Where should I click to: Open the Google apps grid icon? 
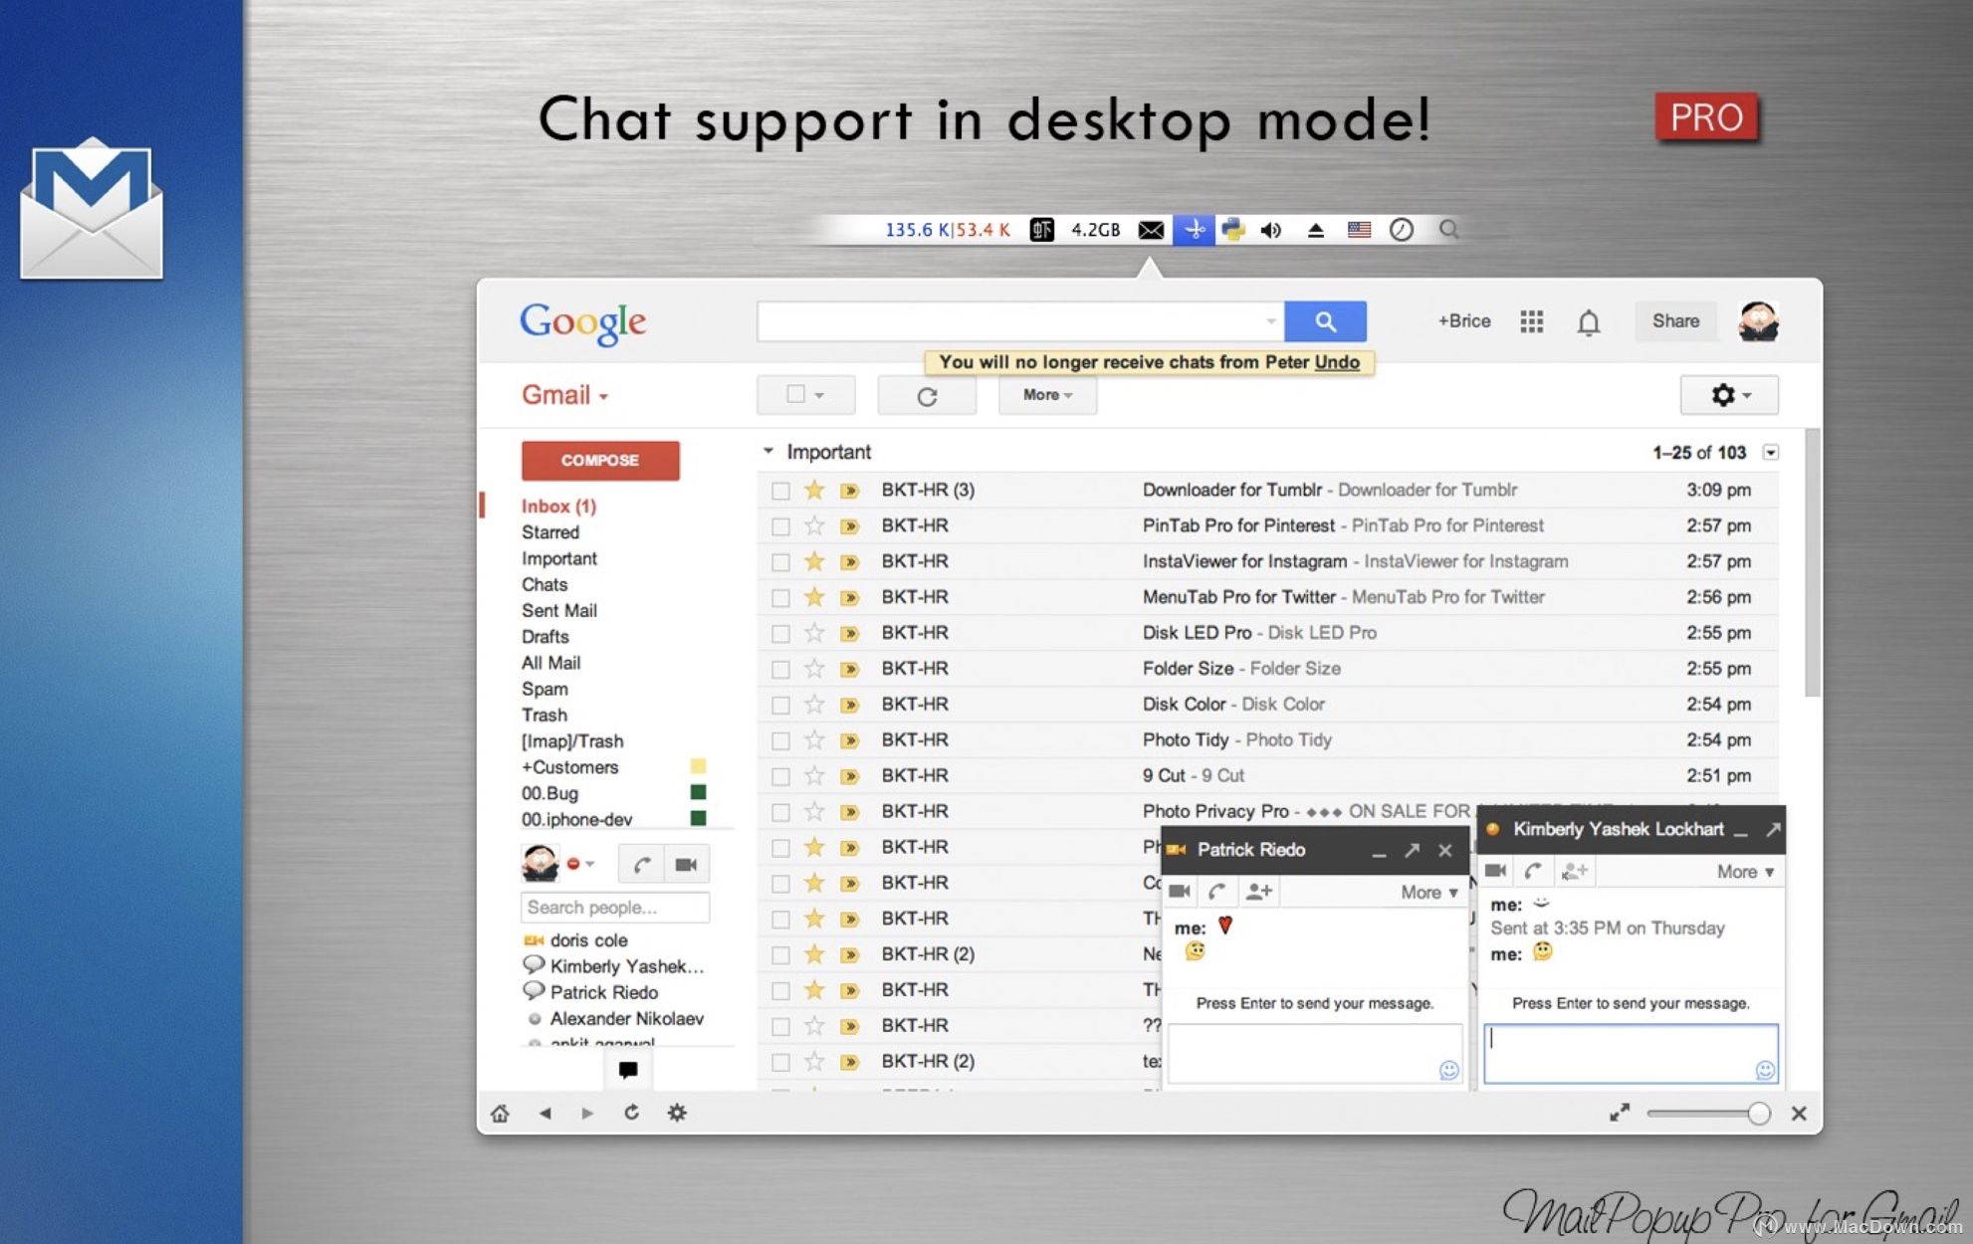pyautogui.click(x=1531, y=321)
